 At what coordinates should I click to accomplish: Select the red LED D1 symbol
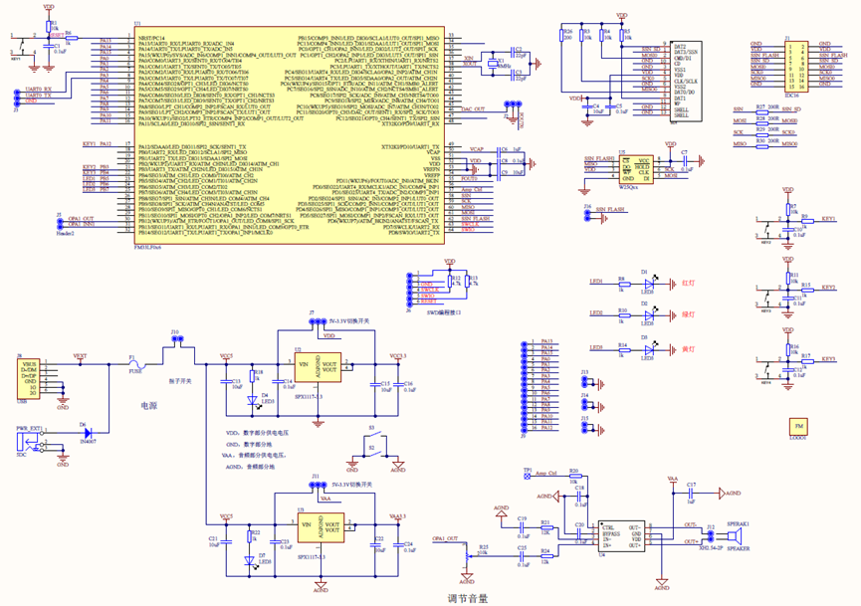649,284
